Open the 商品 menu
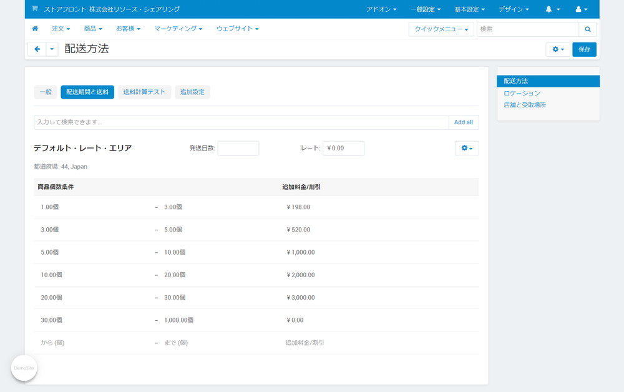This screenshot has width=624, height=392. [x=93, y=29]
